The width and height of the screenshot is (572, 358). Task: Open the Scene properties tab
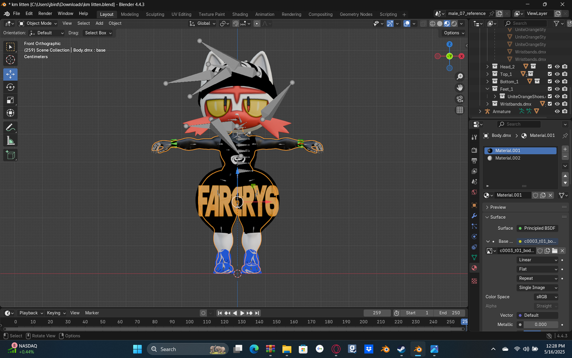tap(474, 182)
